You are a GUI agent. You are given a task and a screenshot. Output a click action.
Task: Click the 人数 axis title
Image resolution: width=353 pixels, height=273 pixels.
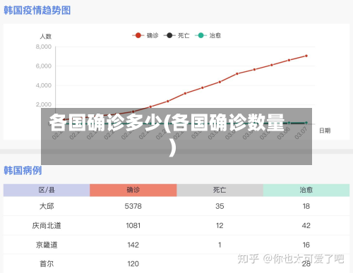tap(46, 36)
